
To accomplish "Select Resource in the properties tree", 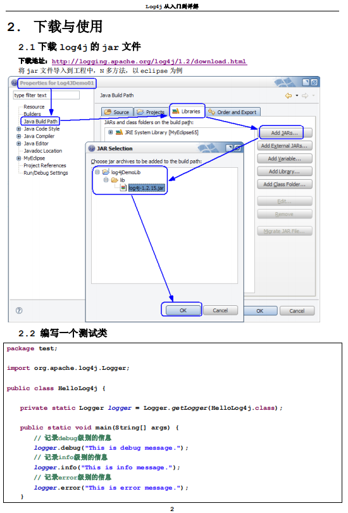I will coord(34,107).
